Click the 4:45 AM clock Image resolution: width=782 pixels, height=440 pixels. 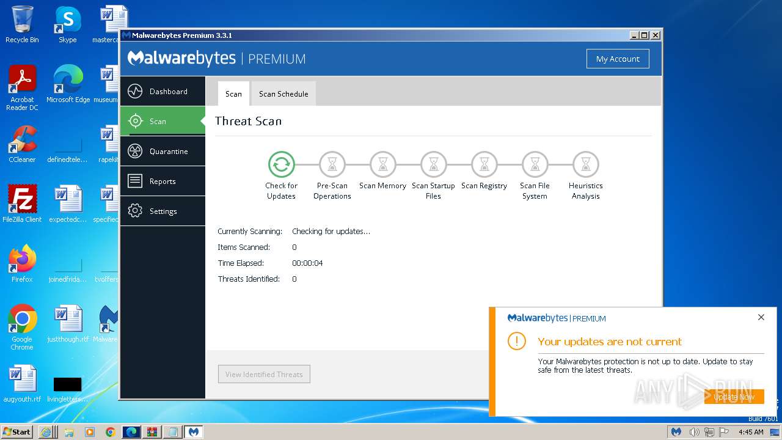751,431
